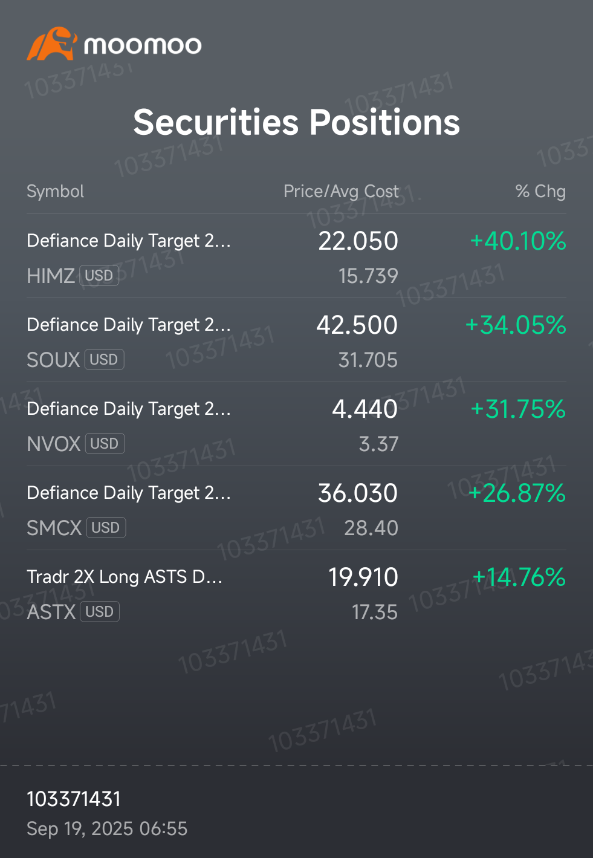The width and height of the screenshot is (593, 858).
Task: Click the USD badge next to SMCX
Action: (106, 528)
